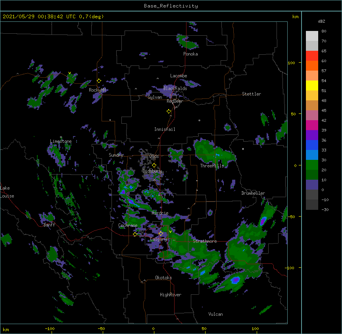This screenshot has height=334, width=342.
Task: Click the 80 value in dBZ legend
Action: point(324,31)
